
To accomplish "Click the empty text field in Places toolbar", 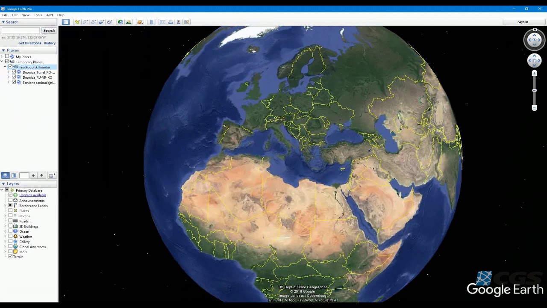I will tap(24, 175).
